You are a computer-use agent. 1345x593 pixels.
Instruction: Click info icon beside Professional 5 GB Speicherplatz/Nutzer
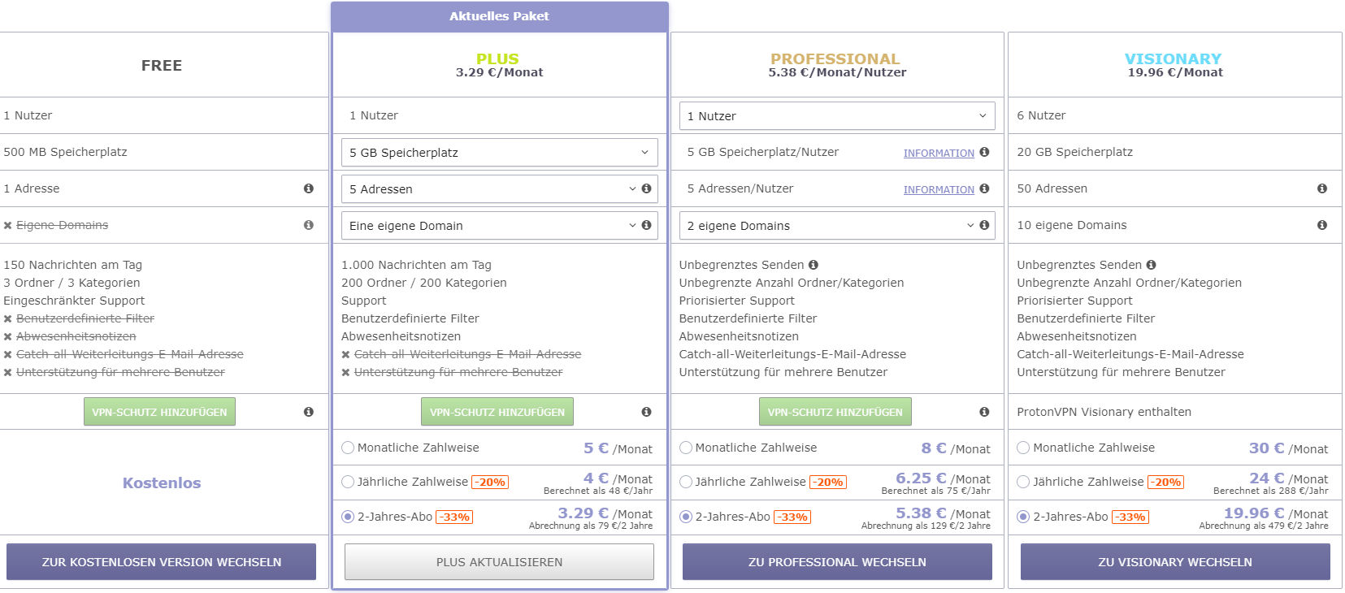tap(984, 152)
